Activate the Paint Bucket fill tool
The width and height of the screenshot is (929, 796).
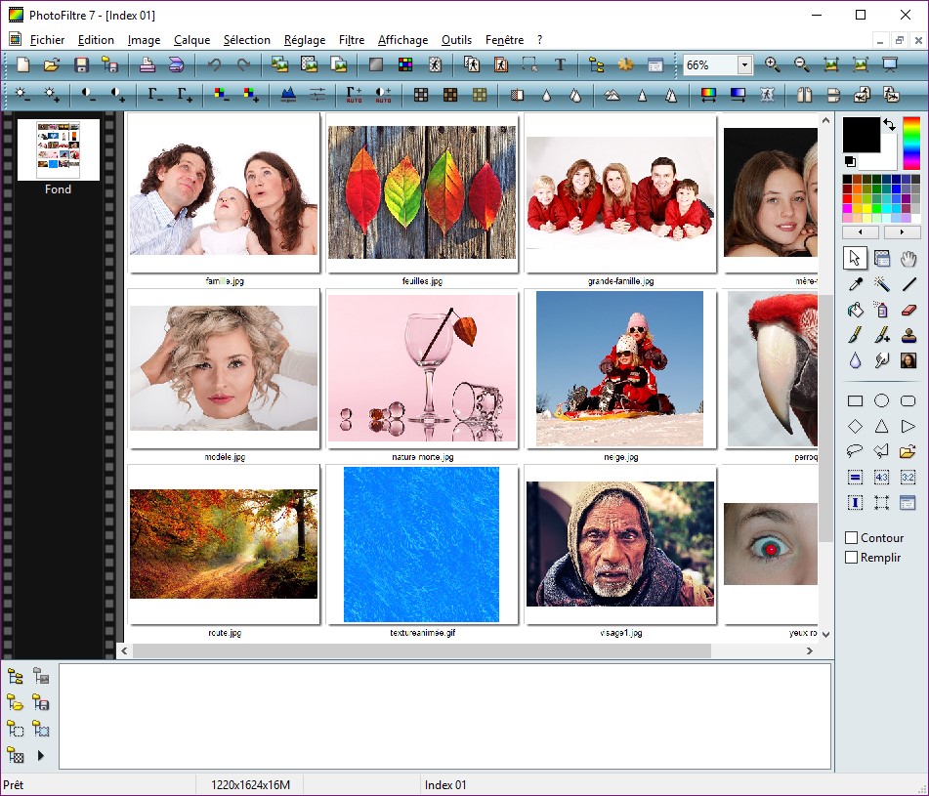point(855,310)
